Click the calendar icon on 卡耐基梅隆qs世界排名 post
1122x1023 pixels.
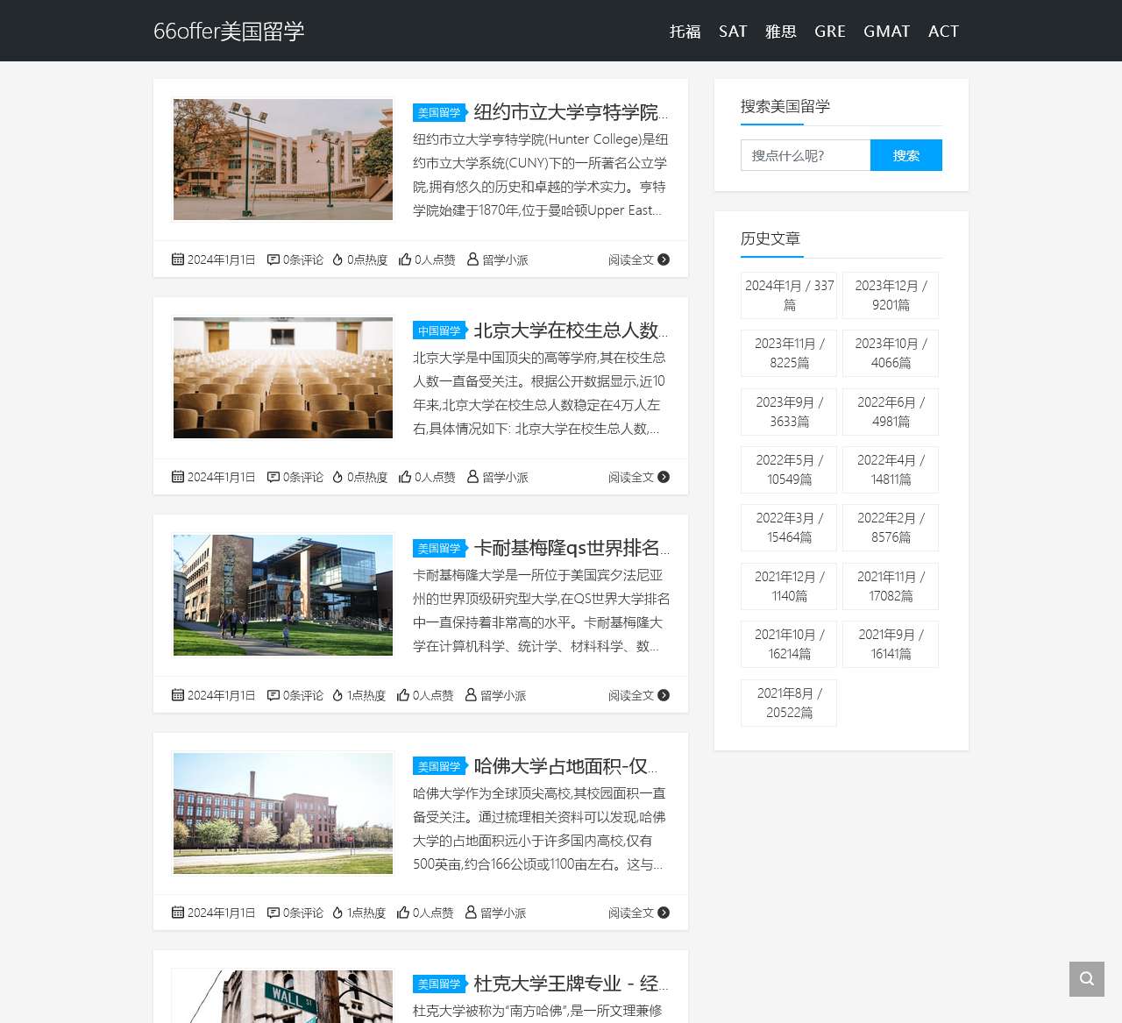pos(178,695)
